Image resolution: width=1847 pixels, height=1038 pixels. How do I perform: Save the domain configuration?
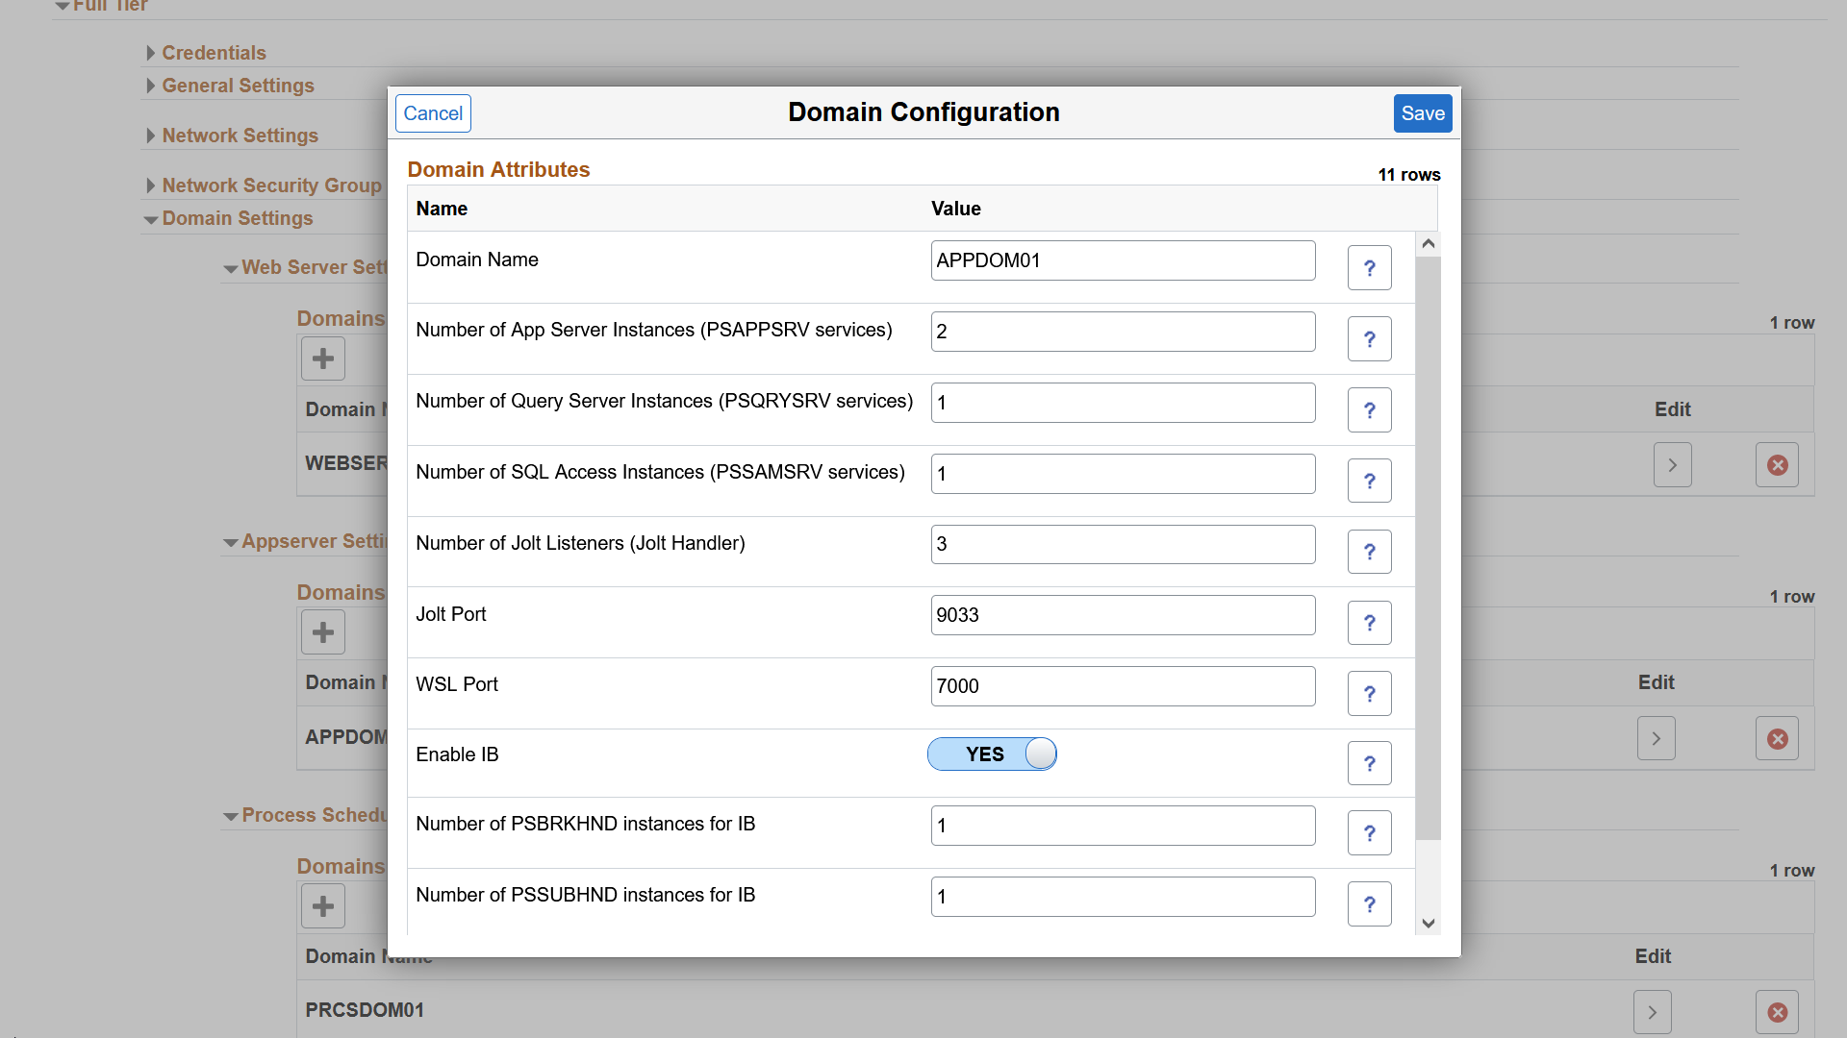pyautogui.click(x=1422, y=113)
